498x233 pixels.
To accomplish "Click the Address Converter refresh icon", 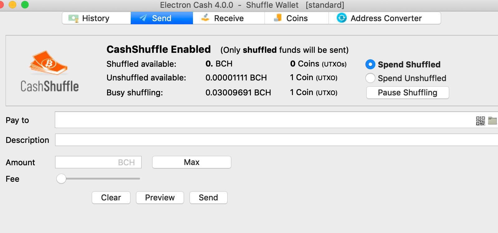I will 341,18.
